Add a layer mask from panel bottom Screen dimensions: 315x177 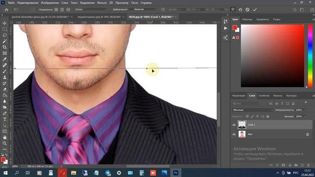[283, 165]
